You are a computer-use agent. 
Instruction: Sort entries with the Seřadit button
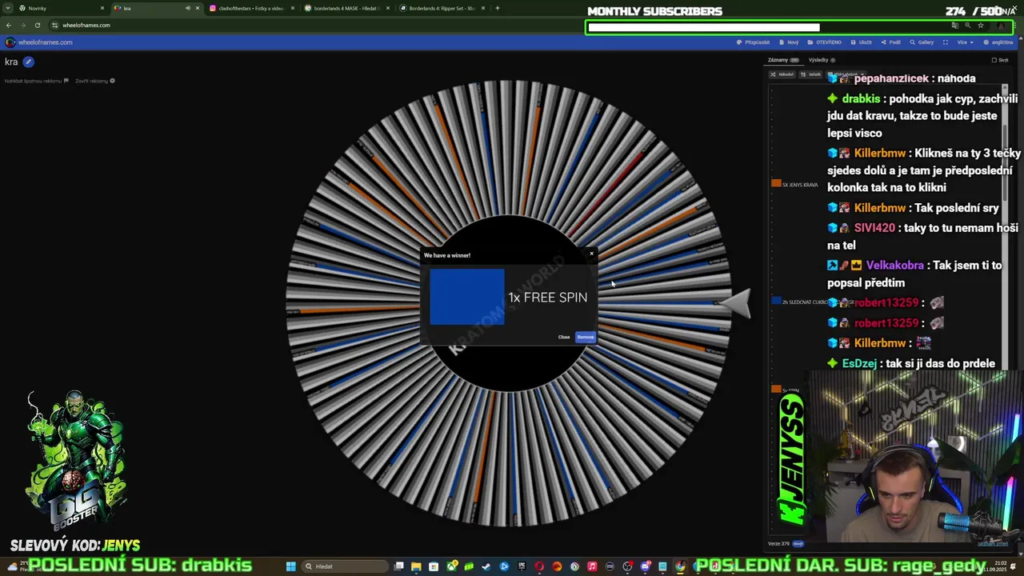tap(811, 74)
